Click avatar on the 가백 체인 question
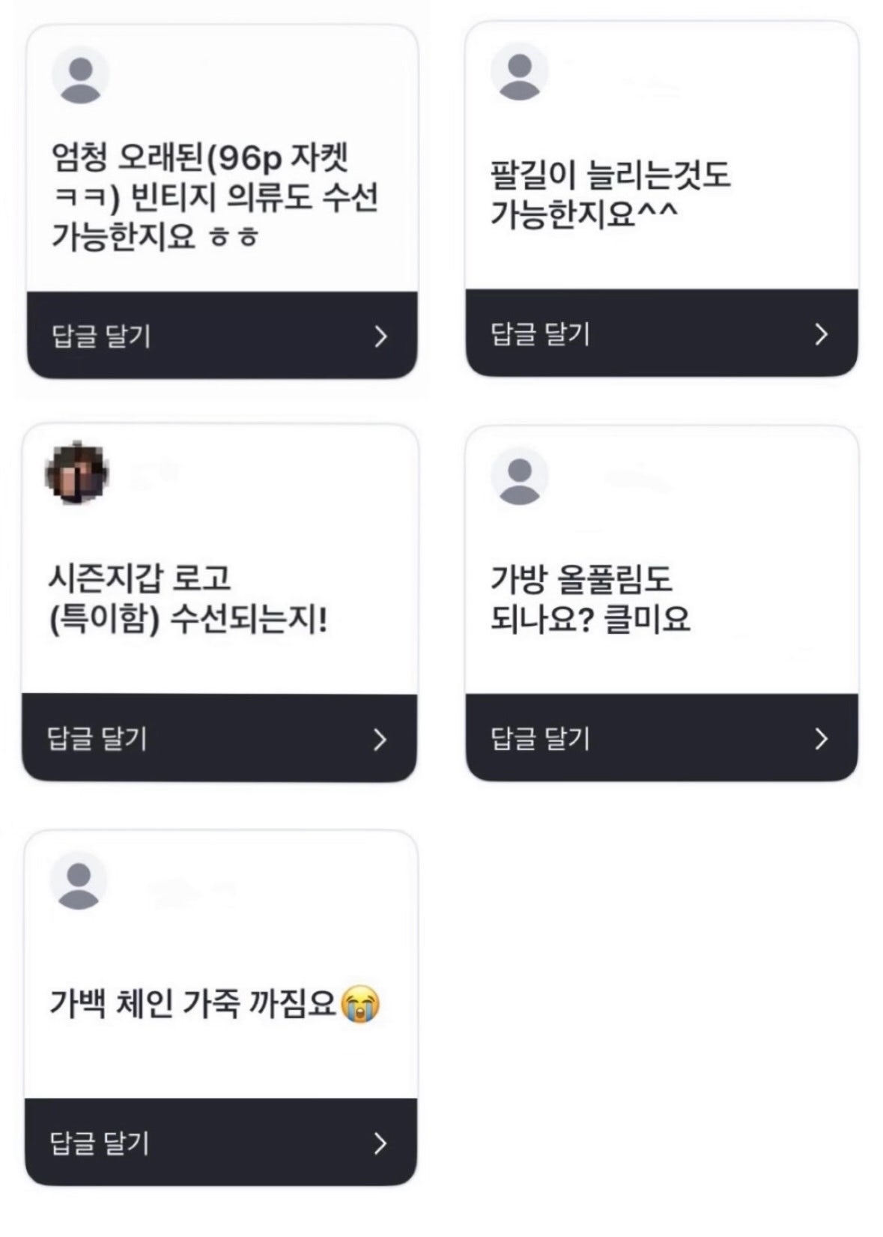The image size is (883, 1237). coord(79,881)
